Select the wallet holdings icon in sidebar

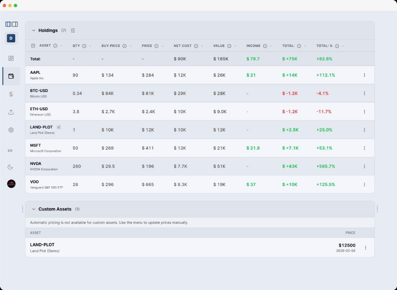(x=11, y=76)
